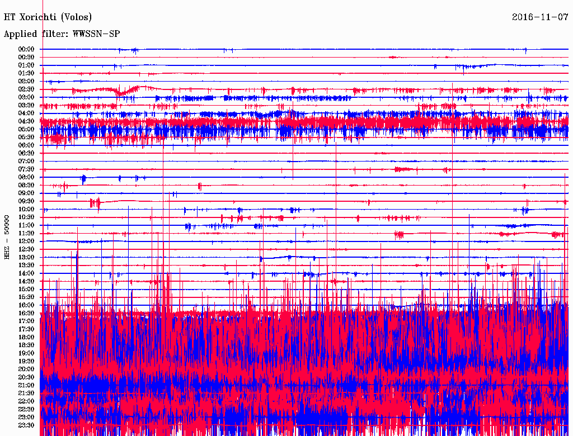Viewport: 573px width, 436px height.
Task: Select the 01:00 time row label
Action: [26, 65]
